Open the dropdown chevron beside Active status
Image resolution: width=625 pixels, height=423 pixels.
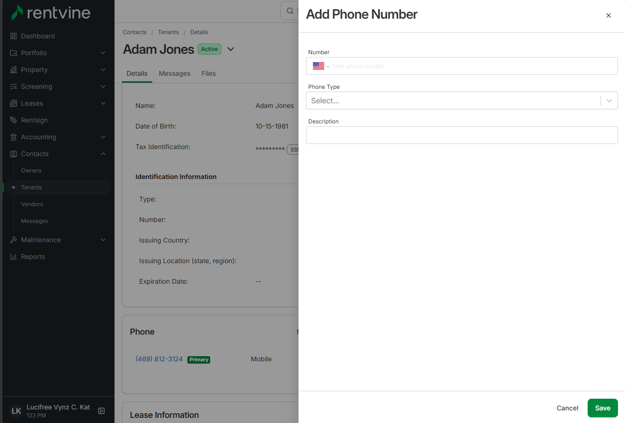point(231,49)
